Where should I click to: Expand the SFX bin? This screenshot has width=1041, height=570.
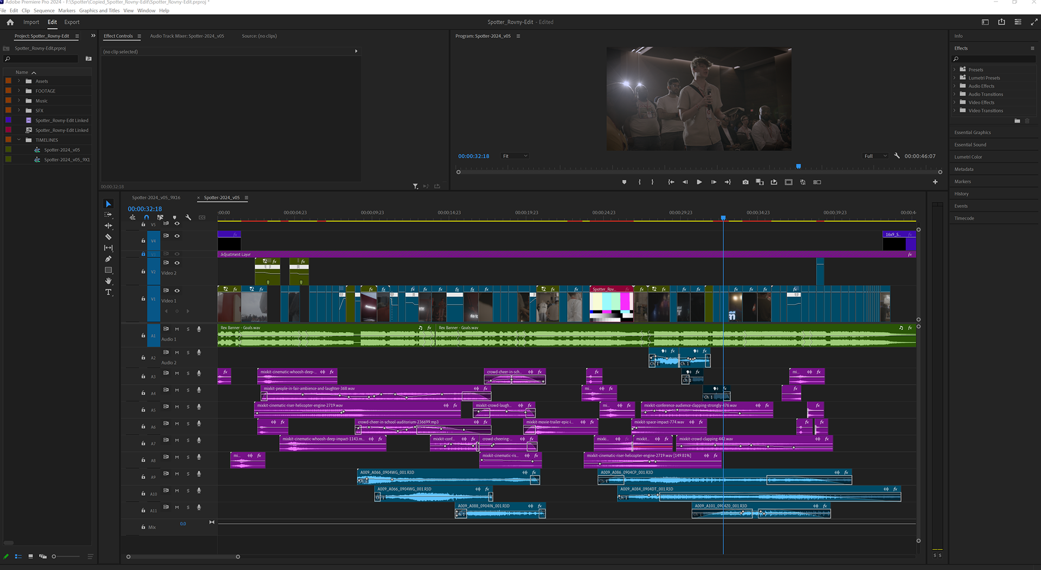pos(19,110)
